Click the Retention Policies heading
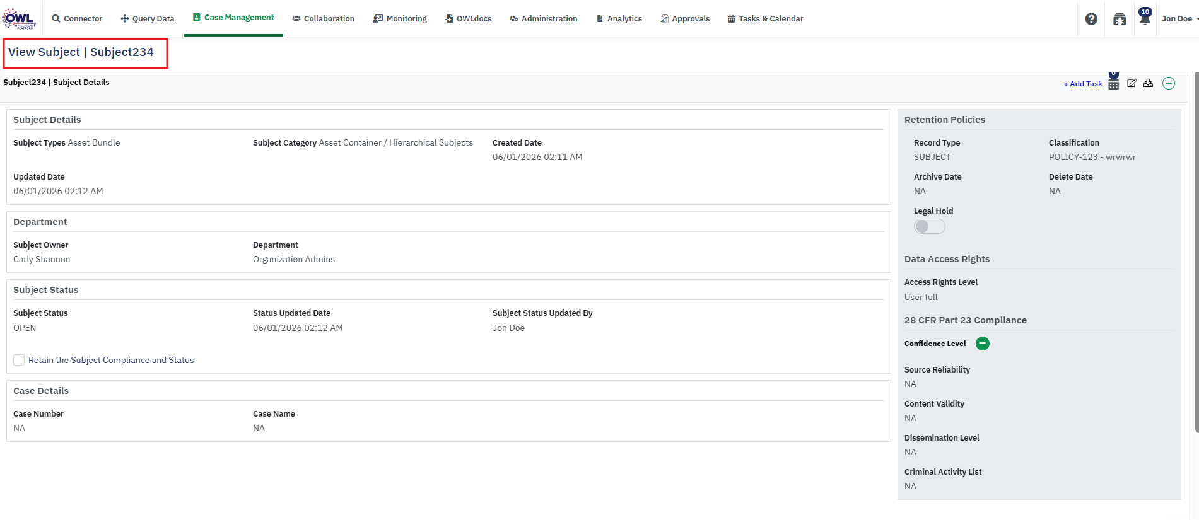The width and height of the screenshot is (1199, 520). coord(945,120)
